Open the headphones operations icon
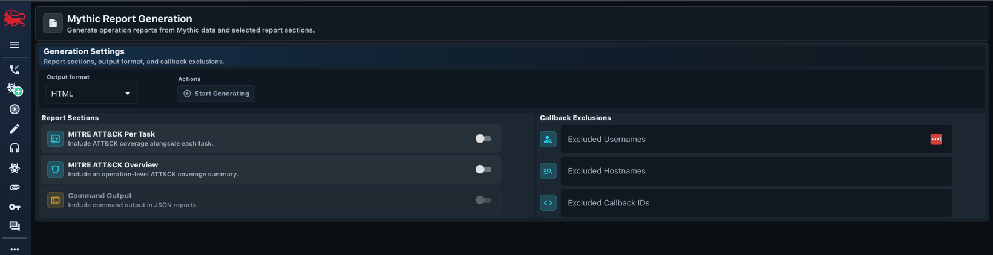 (x=15, y=148)
